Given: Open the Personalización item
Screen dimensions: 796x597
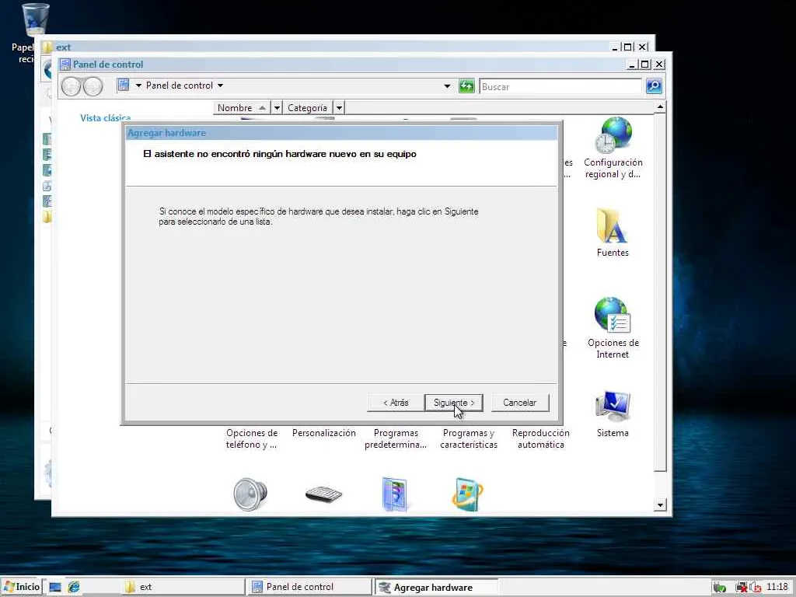Looking at the screenshot, I should (324, 433).
